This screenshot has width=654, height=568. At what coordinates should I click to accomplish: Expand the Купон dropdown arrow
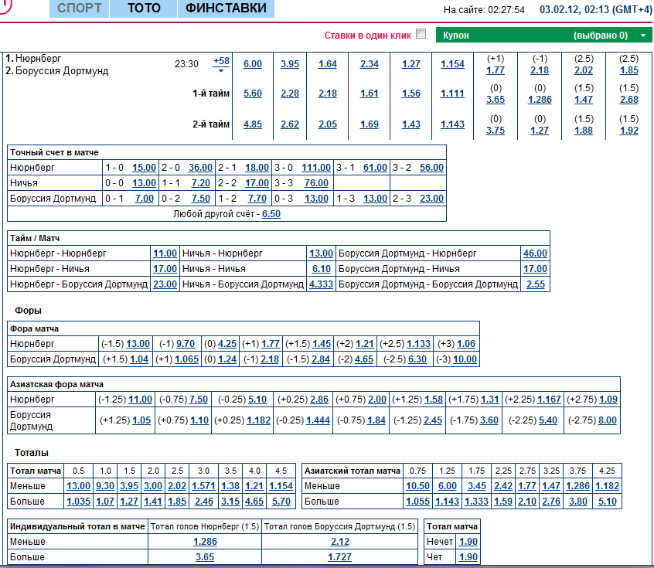[643, 36]
